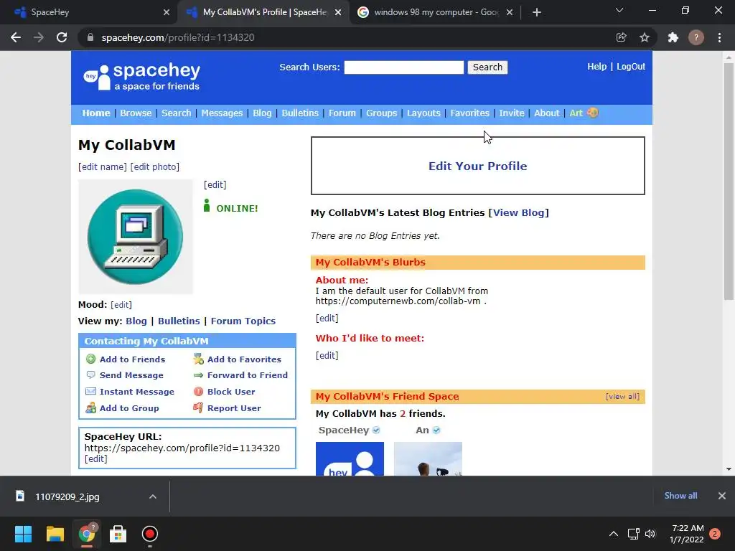Click the Add to Group people icon
This screenshot has width=735, height=551.
(x=90, y=408)
